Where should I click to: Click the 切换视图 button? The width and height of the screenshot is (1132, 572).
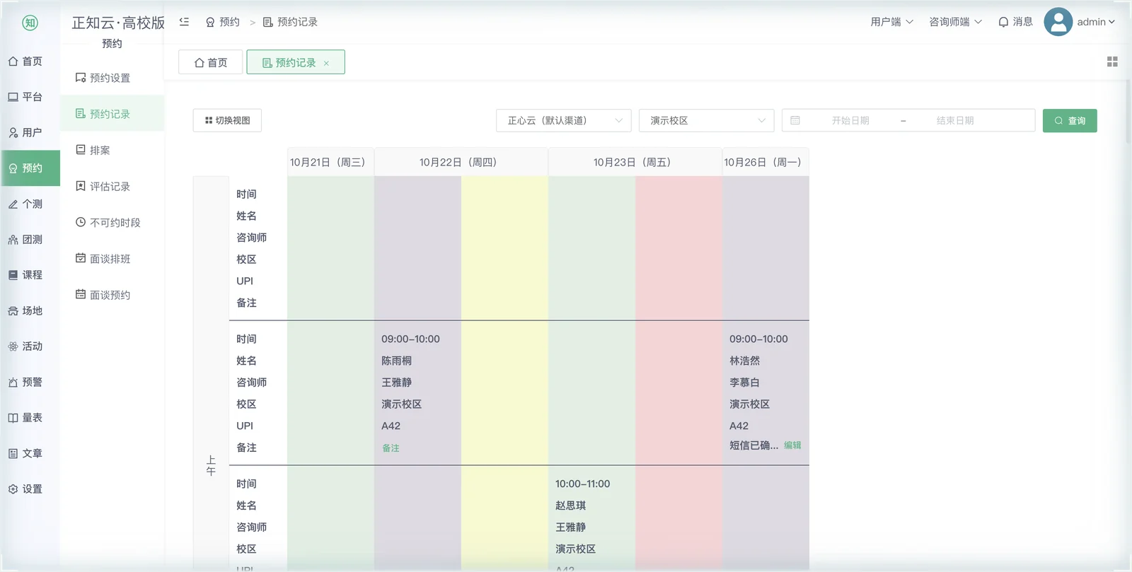[227, 120]
